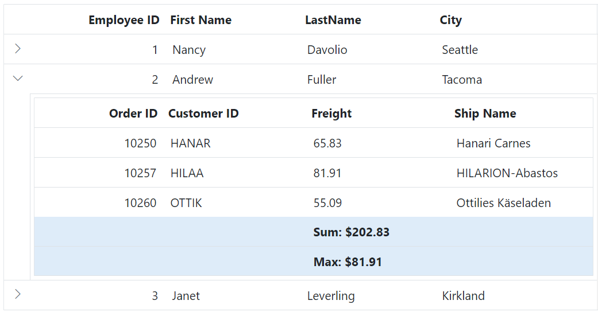
Task: Sort by the LastName column header
Action: tap(333, 20)
